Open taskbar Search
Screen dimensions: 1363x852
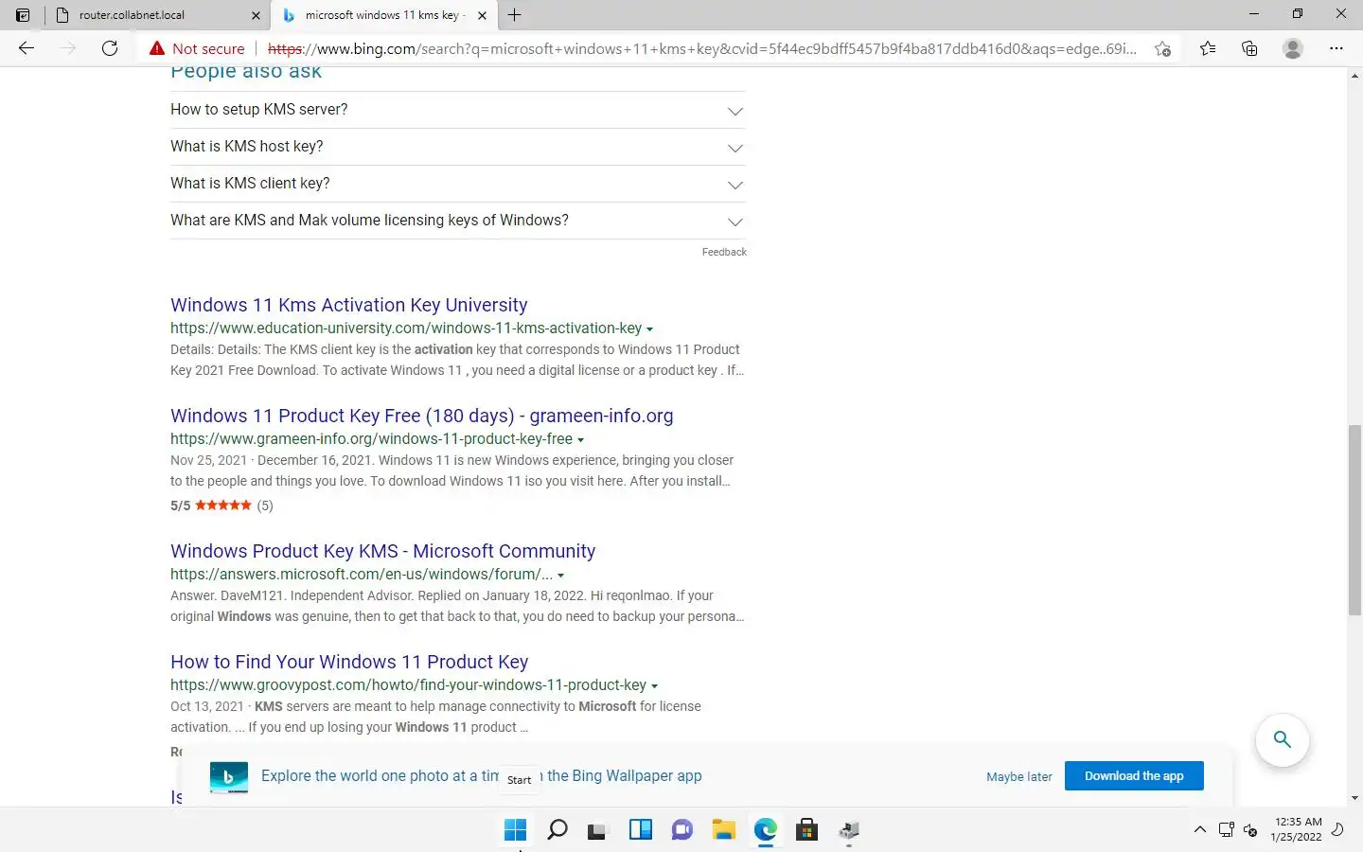coord(558,830)
